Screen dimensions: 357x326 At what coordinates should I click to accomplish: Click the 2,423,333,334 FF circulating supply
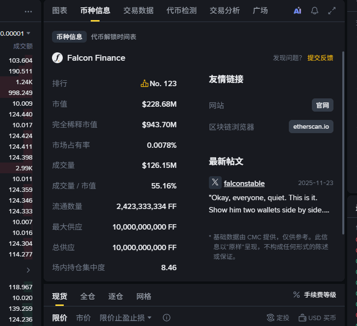pos(147,206)
